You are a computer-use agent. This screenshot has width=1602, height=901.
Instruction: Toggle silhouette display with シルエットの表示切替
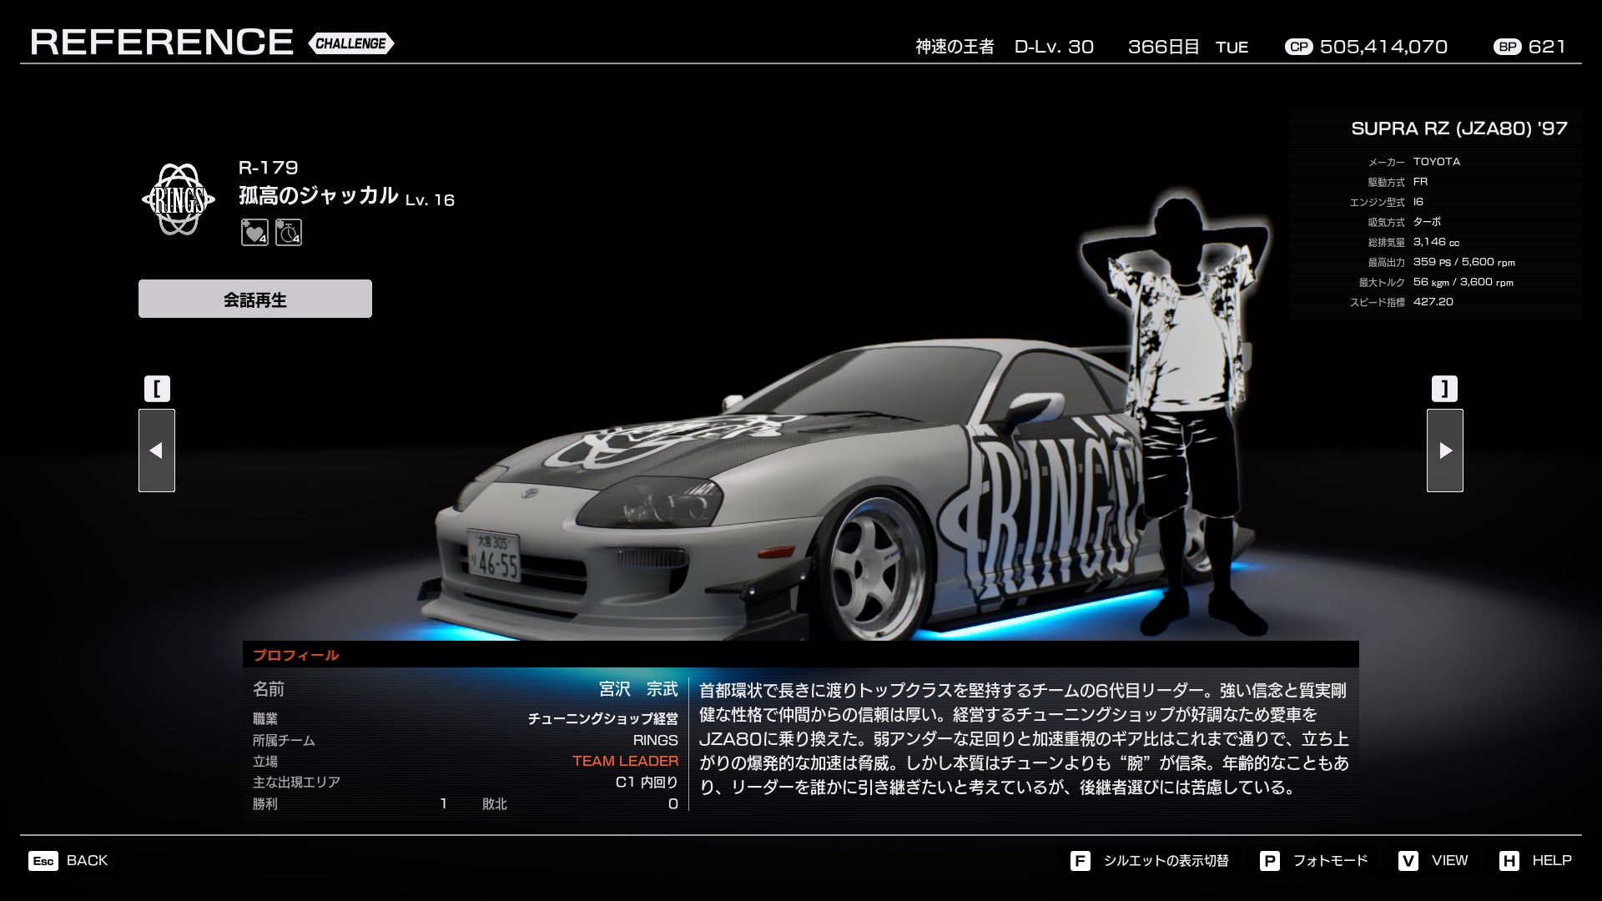coord(1166,861)
